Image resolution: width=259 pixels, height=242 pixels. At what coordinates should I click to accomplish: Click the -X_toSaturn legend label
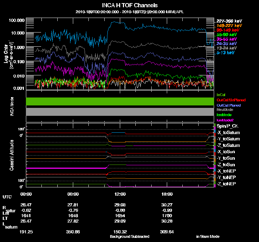tap(228, 133)
